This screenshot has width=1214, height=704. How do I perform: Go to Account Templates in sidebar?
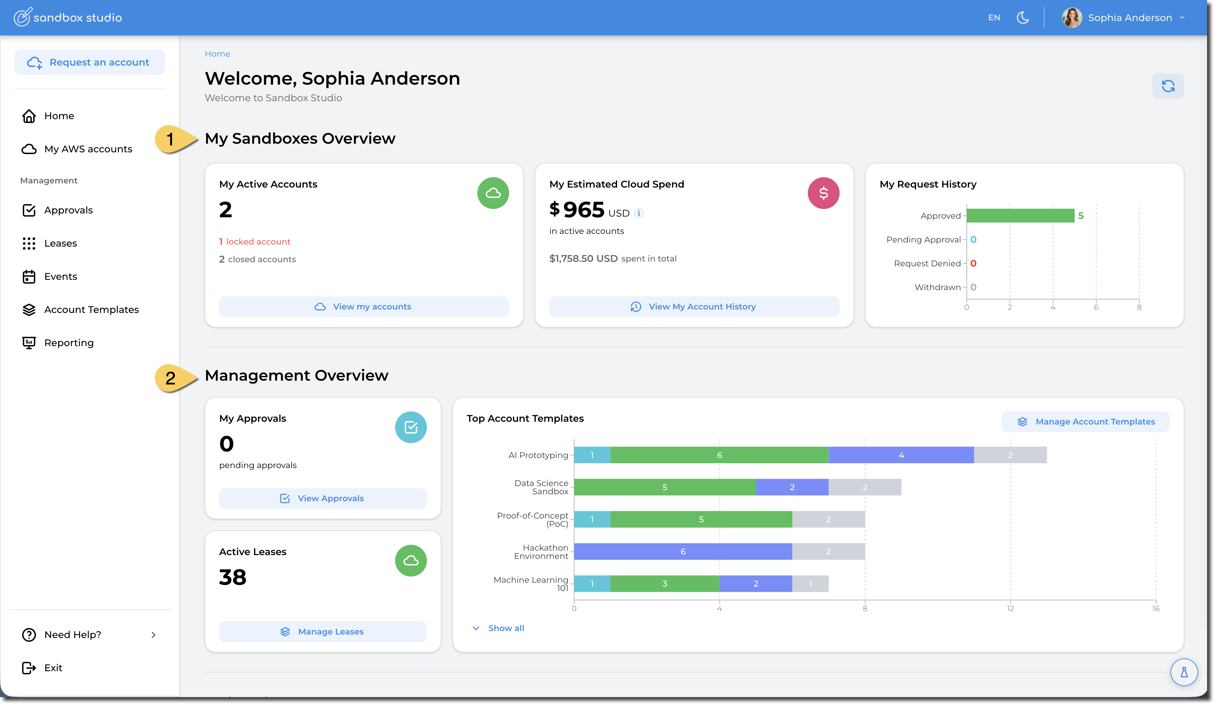pos(91,310)
